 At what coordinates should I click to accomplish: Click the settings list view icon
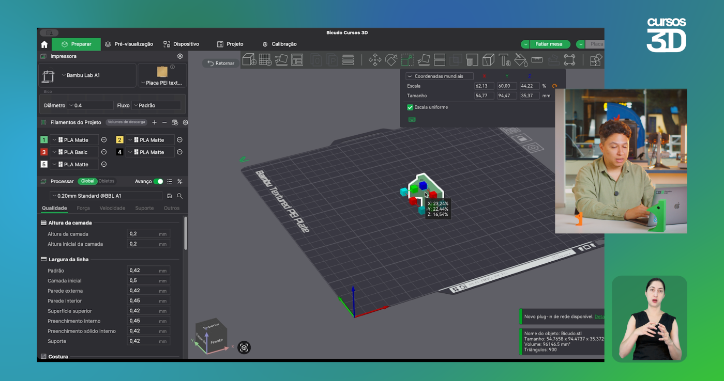pyautogui.click(x=170, y=182)
